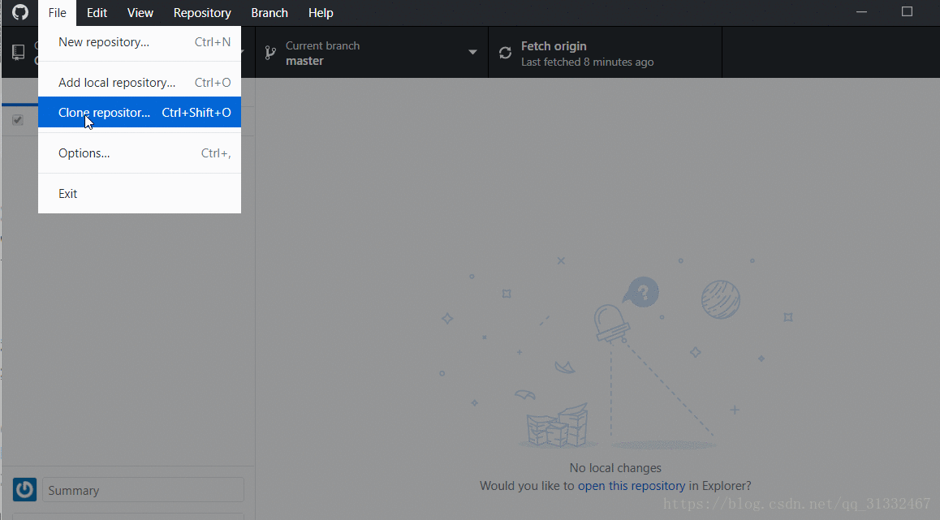Image resolution: width=940 pixels, height=520 pixels.
Task: Open the Edit menu
Action: 97,13
